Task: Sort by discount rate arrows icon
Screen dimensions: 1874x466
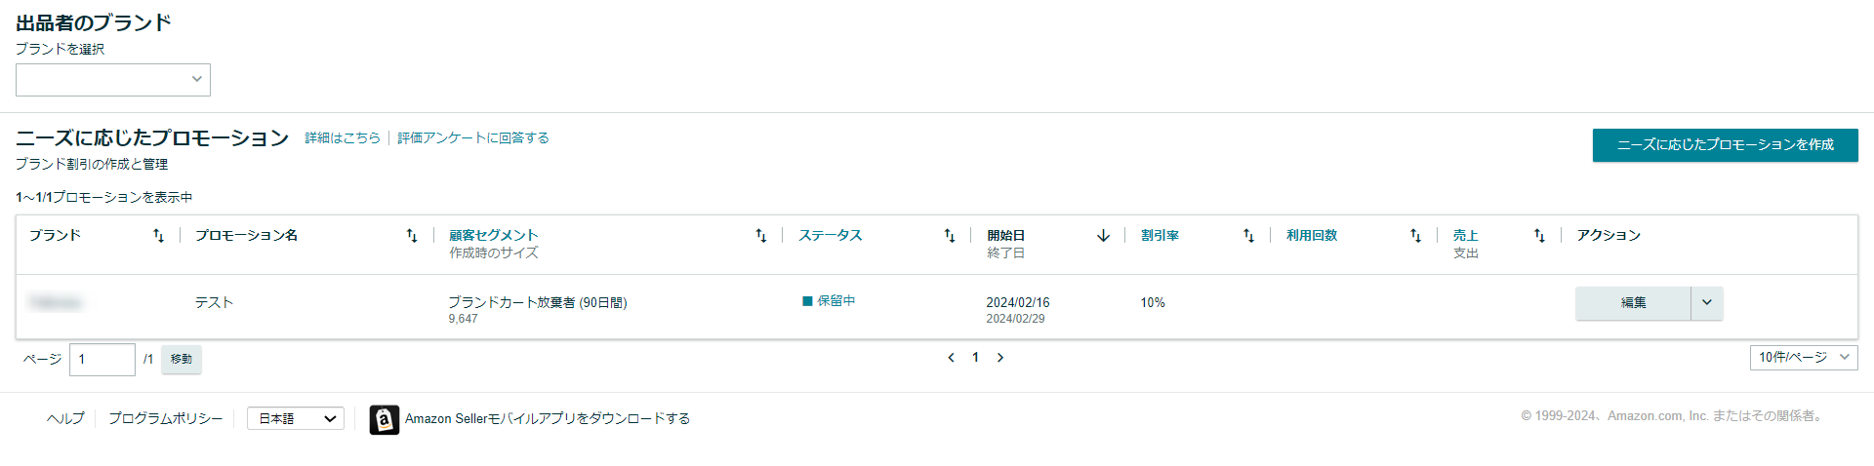Action: 1248,236
